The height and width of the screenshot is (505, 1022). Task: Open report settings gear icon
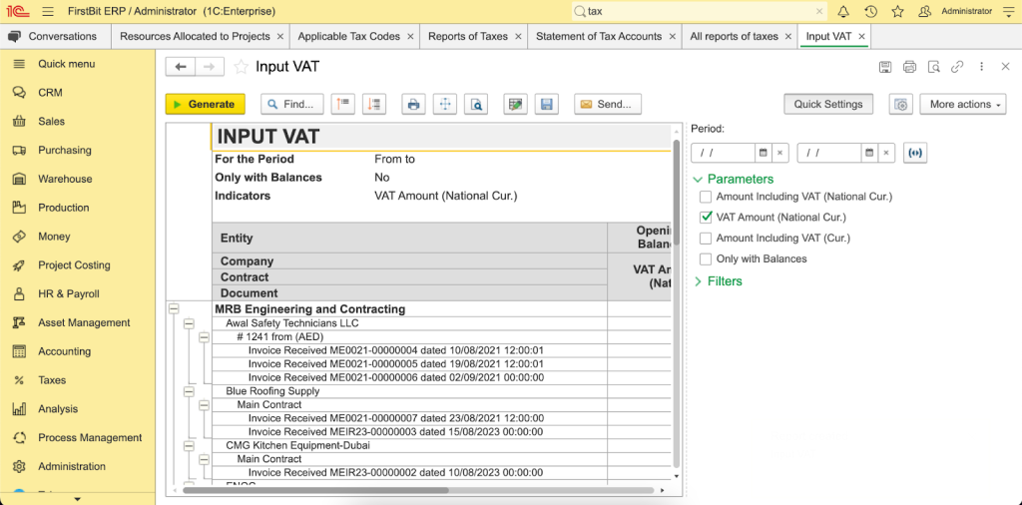point(901,104)
